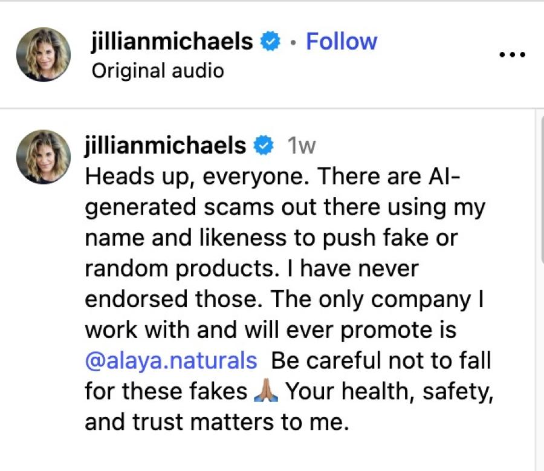The height and width of the screenshot is (471, 544).
Task: Follow the jillianmichaels account
Action: pyautogui.click(x=341, y=42)
